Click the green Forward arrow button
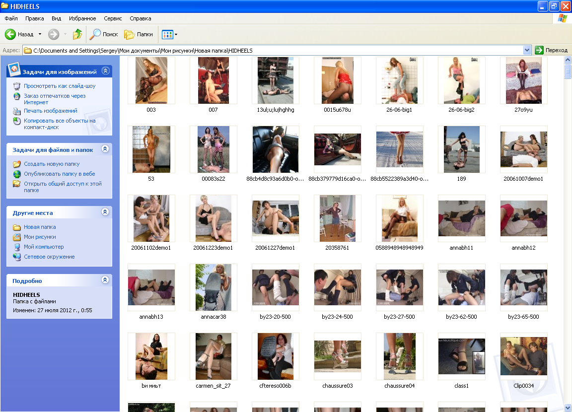 coord(54,34)
